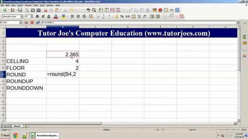The height and width of the screenshot is (139, 248).
Task: Select column B header
Action: click(x=63, y=27)
